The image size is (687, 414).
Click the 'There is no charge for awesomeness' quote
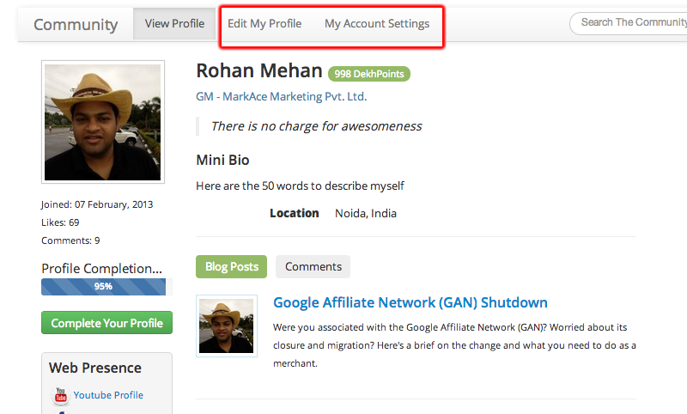click(x=316, y=126)
